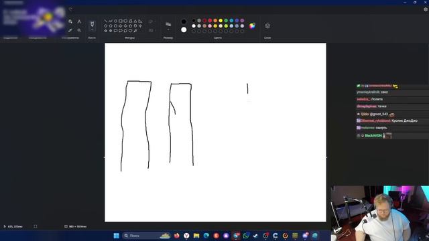Image resolution: width=429 pixels, height=241 pixels.
Task: Click the streamer webcam overlay
Action: click(x=380, y=214)
